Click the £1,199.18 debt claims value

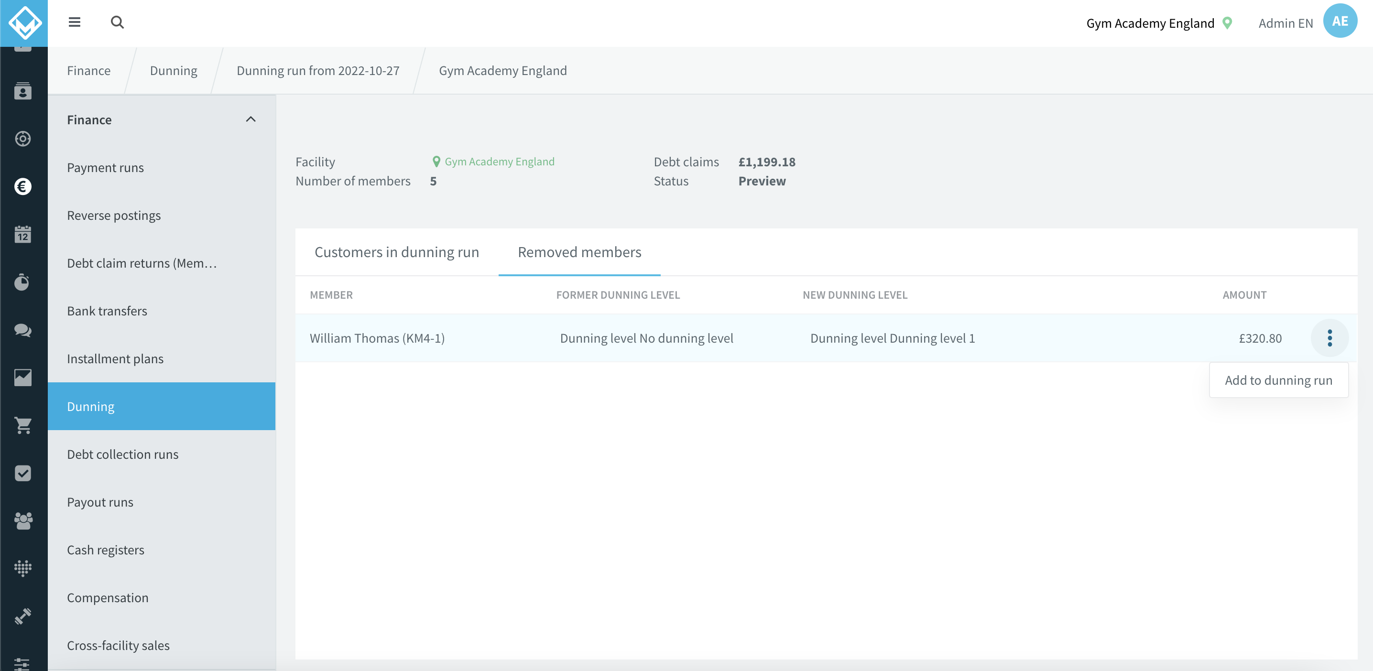[766, 162]
